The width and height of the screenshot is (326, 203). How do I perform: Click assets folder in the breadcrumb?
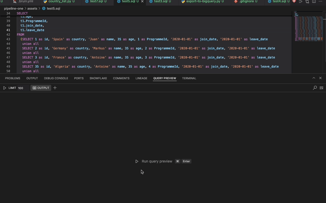click(32, 8)
